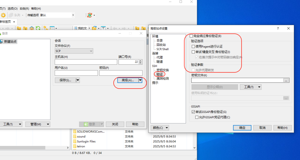
Task: Select 环境 in the settings tree
Action: coord(155,36)
